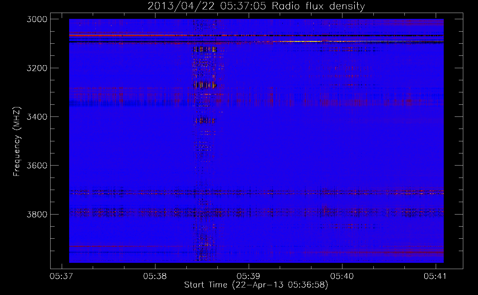Click the 05:40 time tick label
478x295 pixels.
tap(342, 276)
